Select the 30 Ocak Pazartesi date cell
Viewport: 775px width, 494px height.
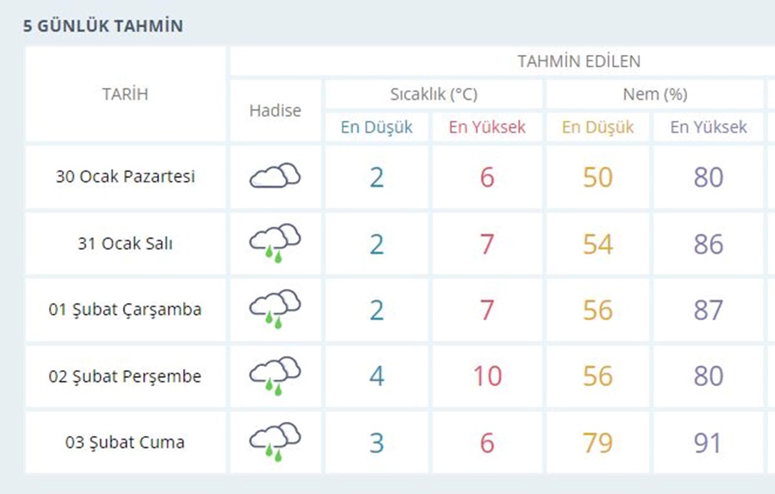pyautogui.click(x=125, y=176)
